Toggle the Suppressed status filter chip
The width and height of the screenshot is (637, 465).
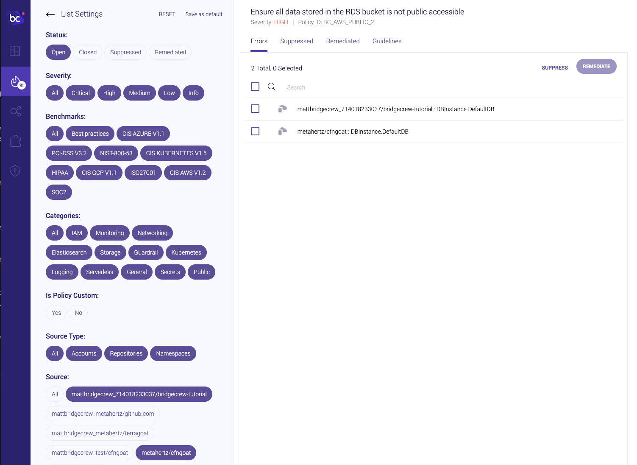(x=125, y=52)
